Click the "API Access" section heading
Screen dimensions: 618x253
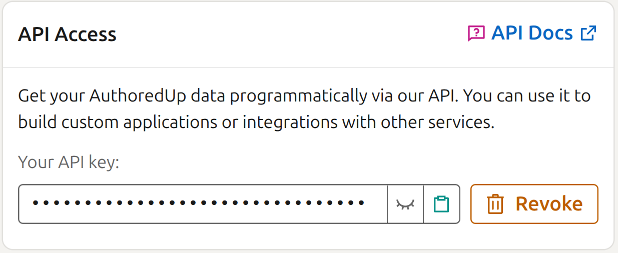tap(67, 34)
